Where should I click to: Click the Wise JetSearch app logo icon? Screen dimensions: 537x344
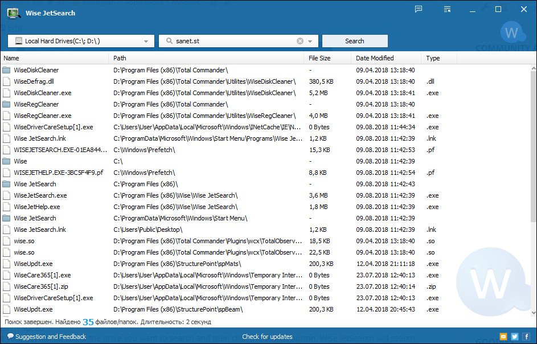pyautogui.click(x=13, y=13)
